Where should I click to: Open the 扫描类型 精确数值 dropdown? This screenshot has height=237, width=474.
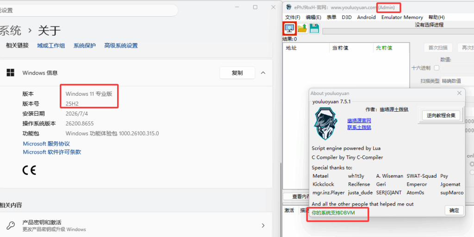457,81
